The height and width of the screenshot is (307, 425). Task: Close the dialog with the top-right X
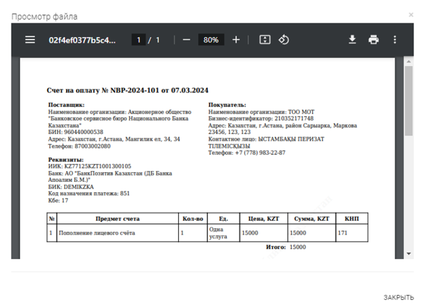tap(411, 15)
